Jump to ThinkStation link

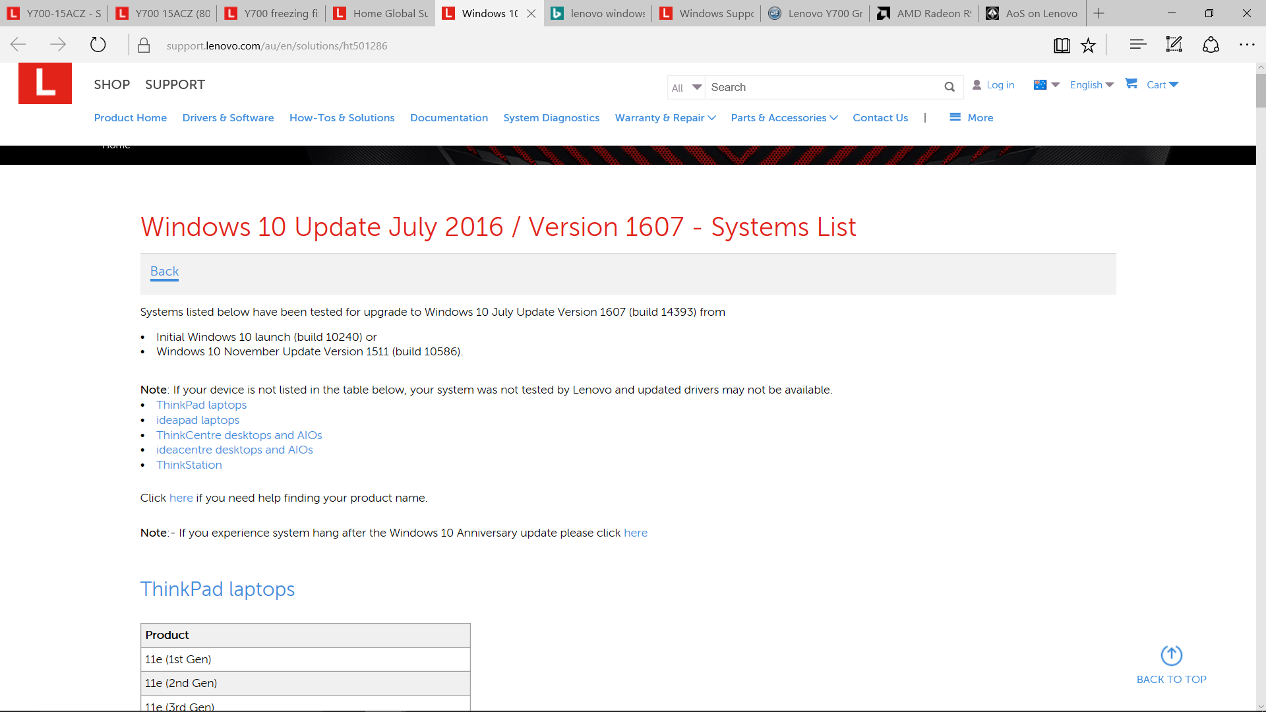[189, 465]
